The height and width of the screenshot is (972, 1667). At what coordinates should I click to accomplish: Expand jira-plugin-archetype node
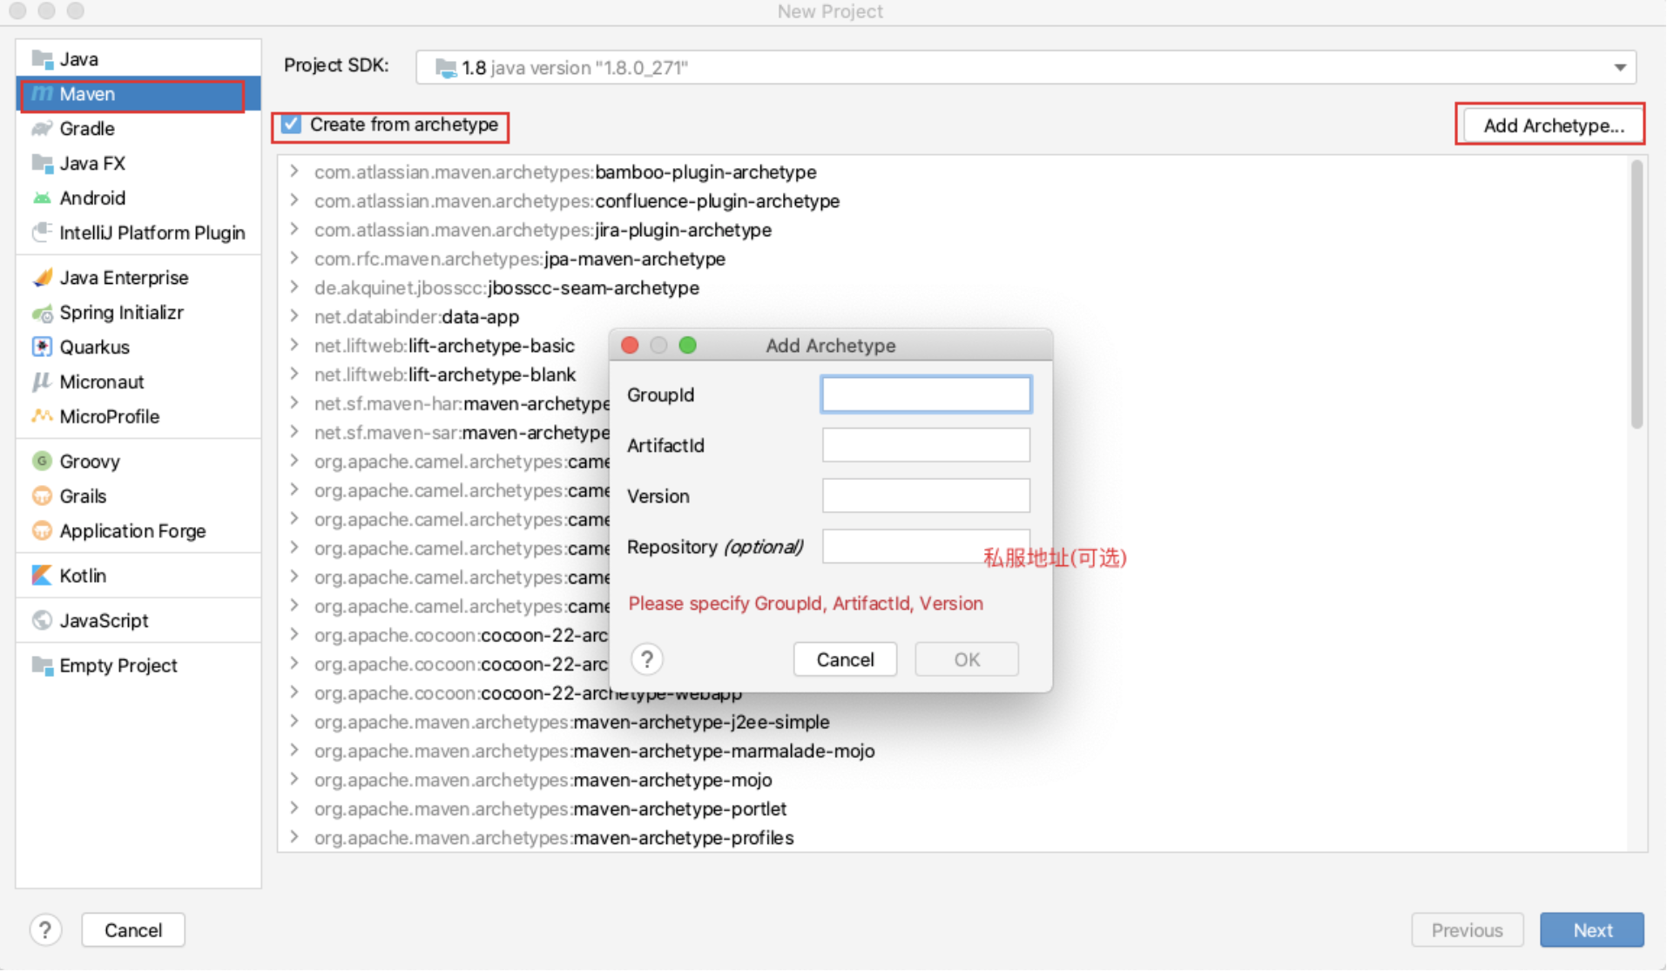click(294, 229)
